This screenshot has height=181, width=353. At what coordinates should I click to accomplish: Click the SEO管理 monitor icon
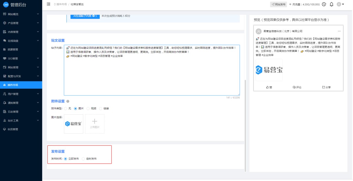tap(5, 58)
